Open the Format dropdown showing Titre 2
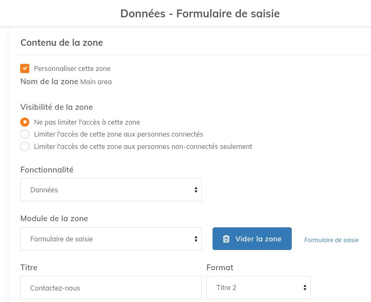This screenshot has width=371, height=302. click(258, 288)
